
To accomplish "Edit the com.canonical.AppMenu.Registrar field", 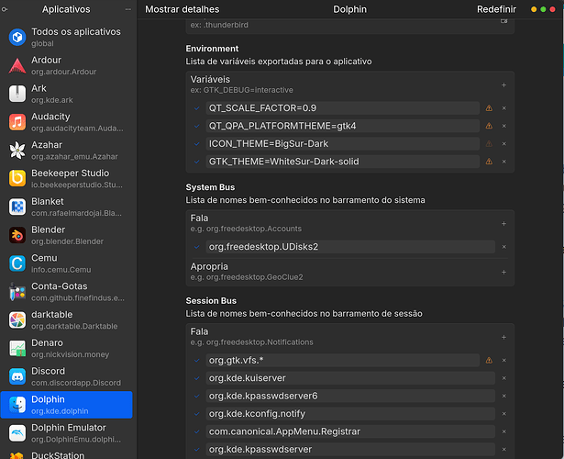I will tap(350, 431).
